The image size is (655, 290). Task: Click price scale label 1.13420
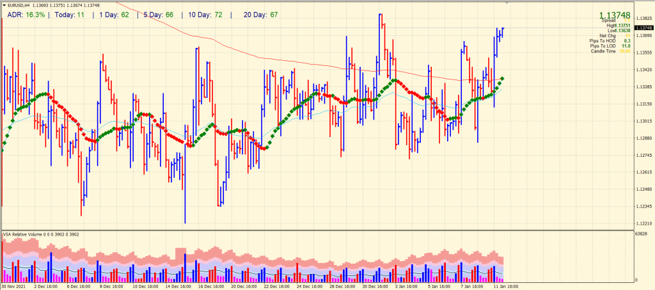pos(643,70)
